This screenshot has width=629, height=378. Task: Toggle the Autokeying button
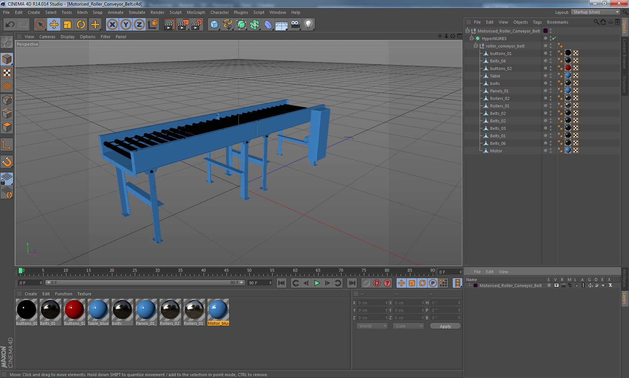tap(377, 283)
